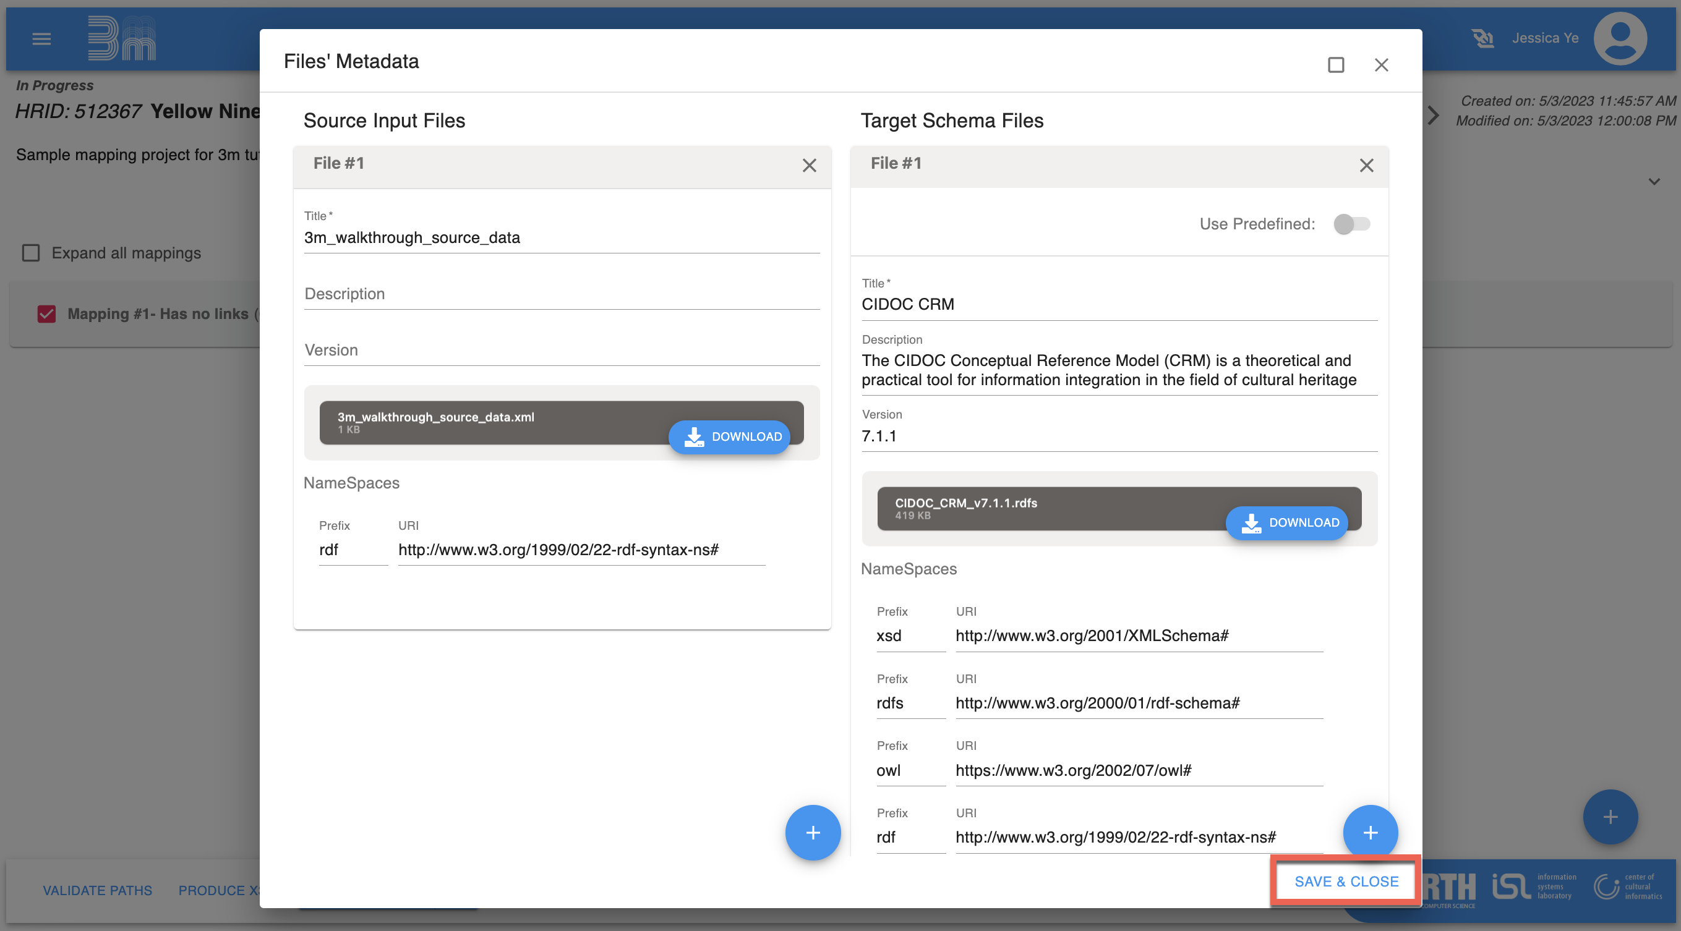Toggle the Use Predefined switch
Screen dimensions: 1681x931
coord(1351,224)
